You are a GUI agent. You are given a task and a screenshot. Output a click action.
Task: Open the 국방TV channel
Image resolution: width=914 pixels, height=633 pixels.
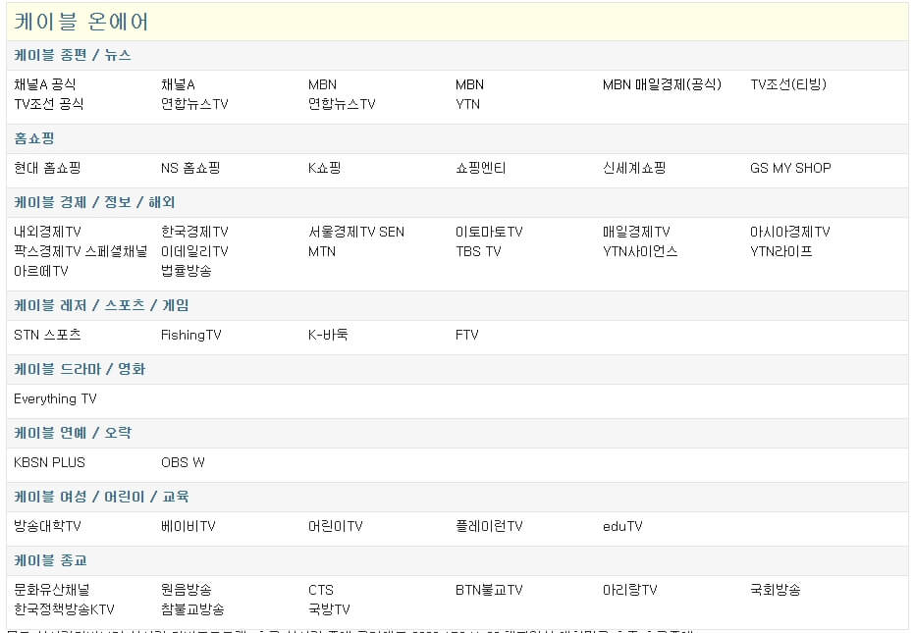pyautogui.click(x=329, y=609)
